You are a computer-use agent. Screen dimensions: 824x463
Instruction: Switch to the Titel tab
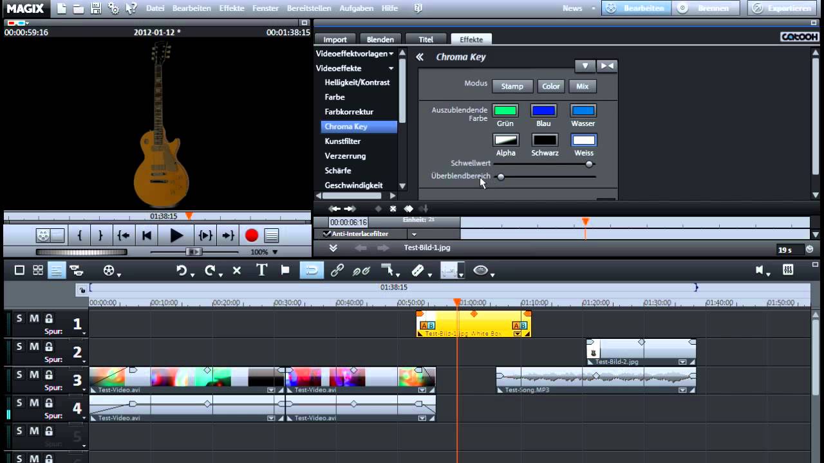point(426,39)
